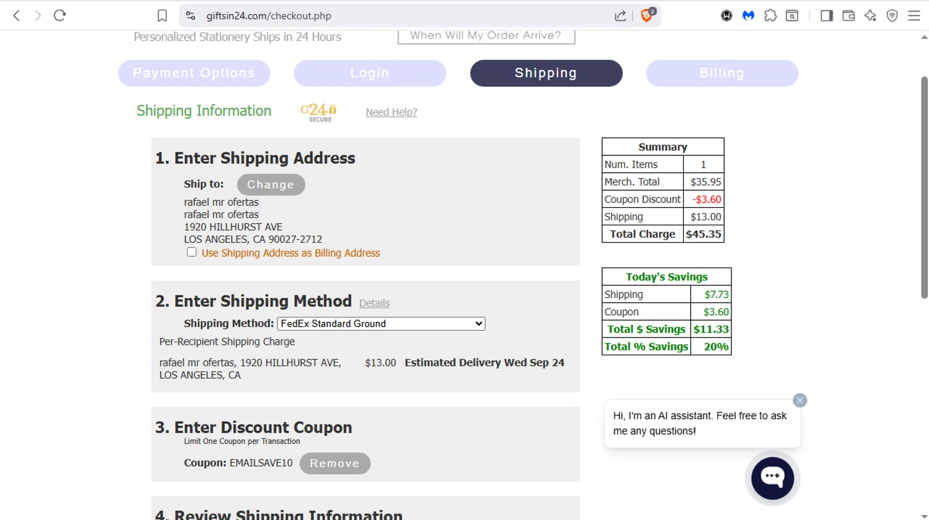
Task: Switch to the Login step
Action: click(x=370, y=73)
